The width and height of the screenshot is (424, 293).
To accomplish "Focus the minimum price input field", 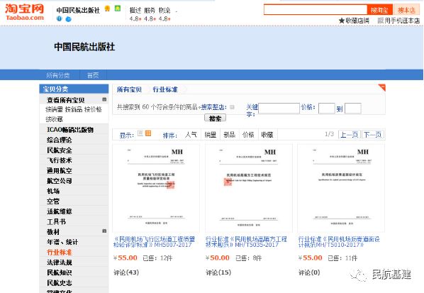I will (327, 109).
